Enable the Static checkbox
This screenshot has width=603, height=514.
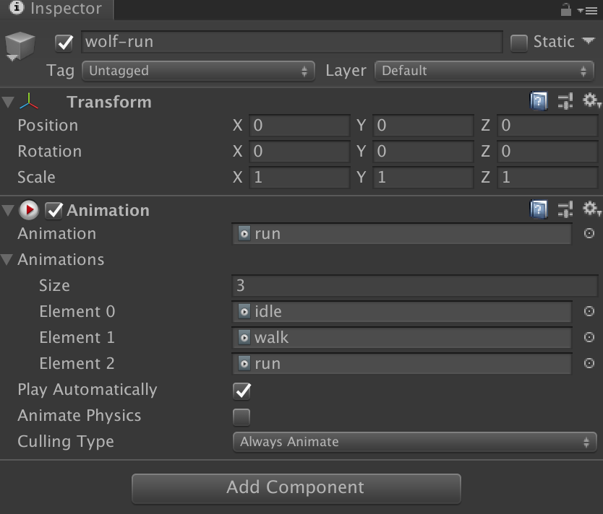pos(519,43)
